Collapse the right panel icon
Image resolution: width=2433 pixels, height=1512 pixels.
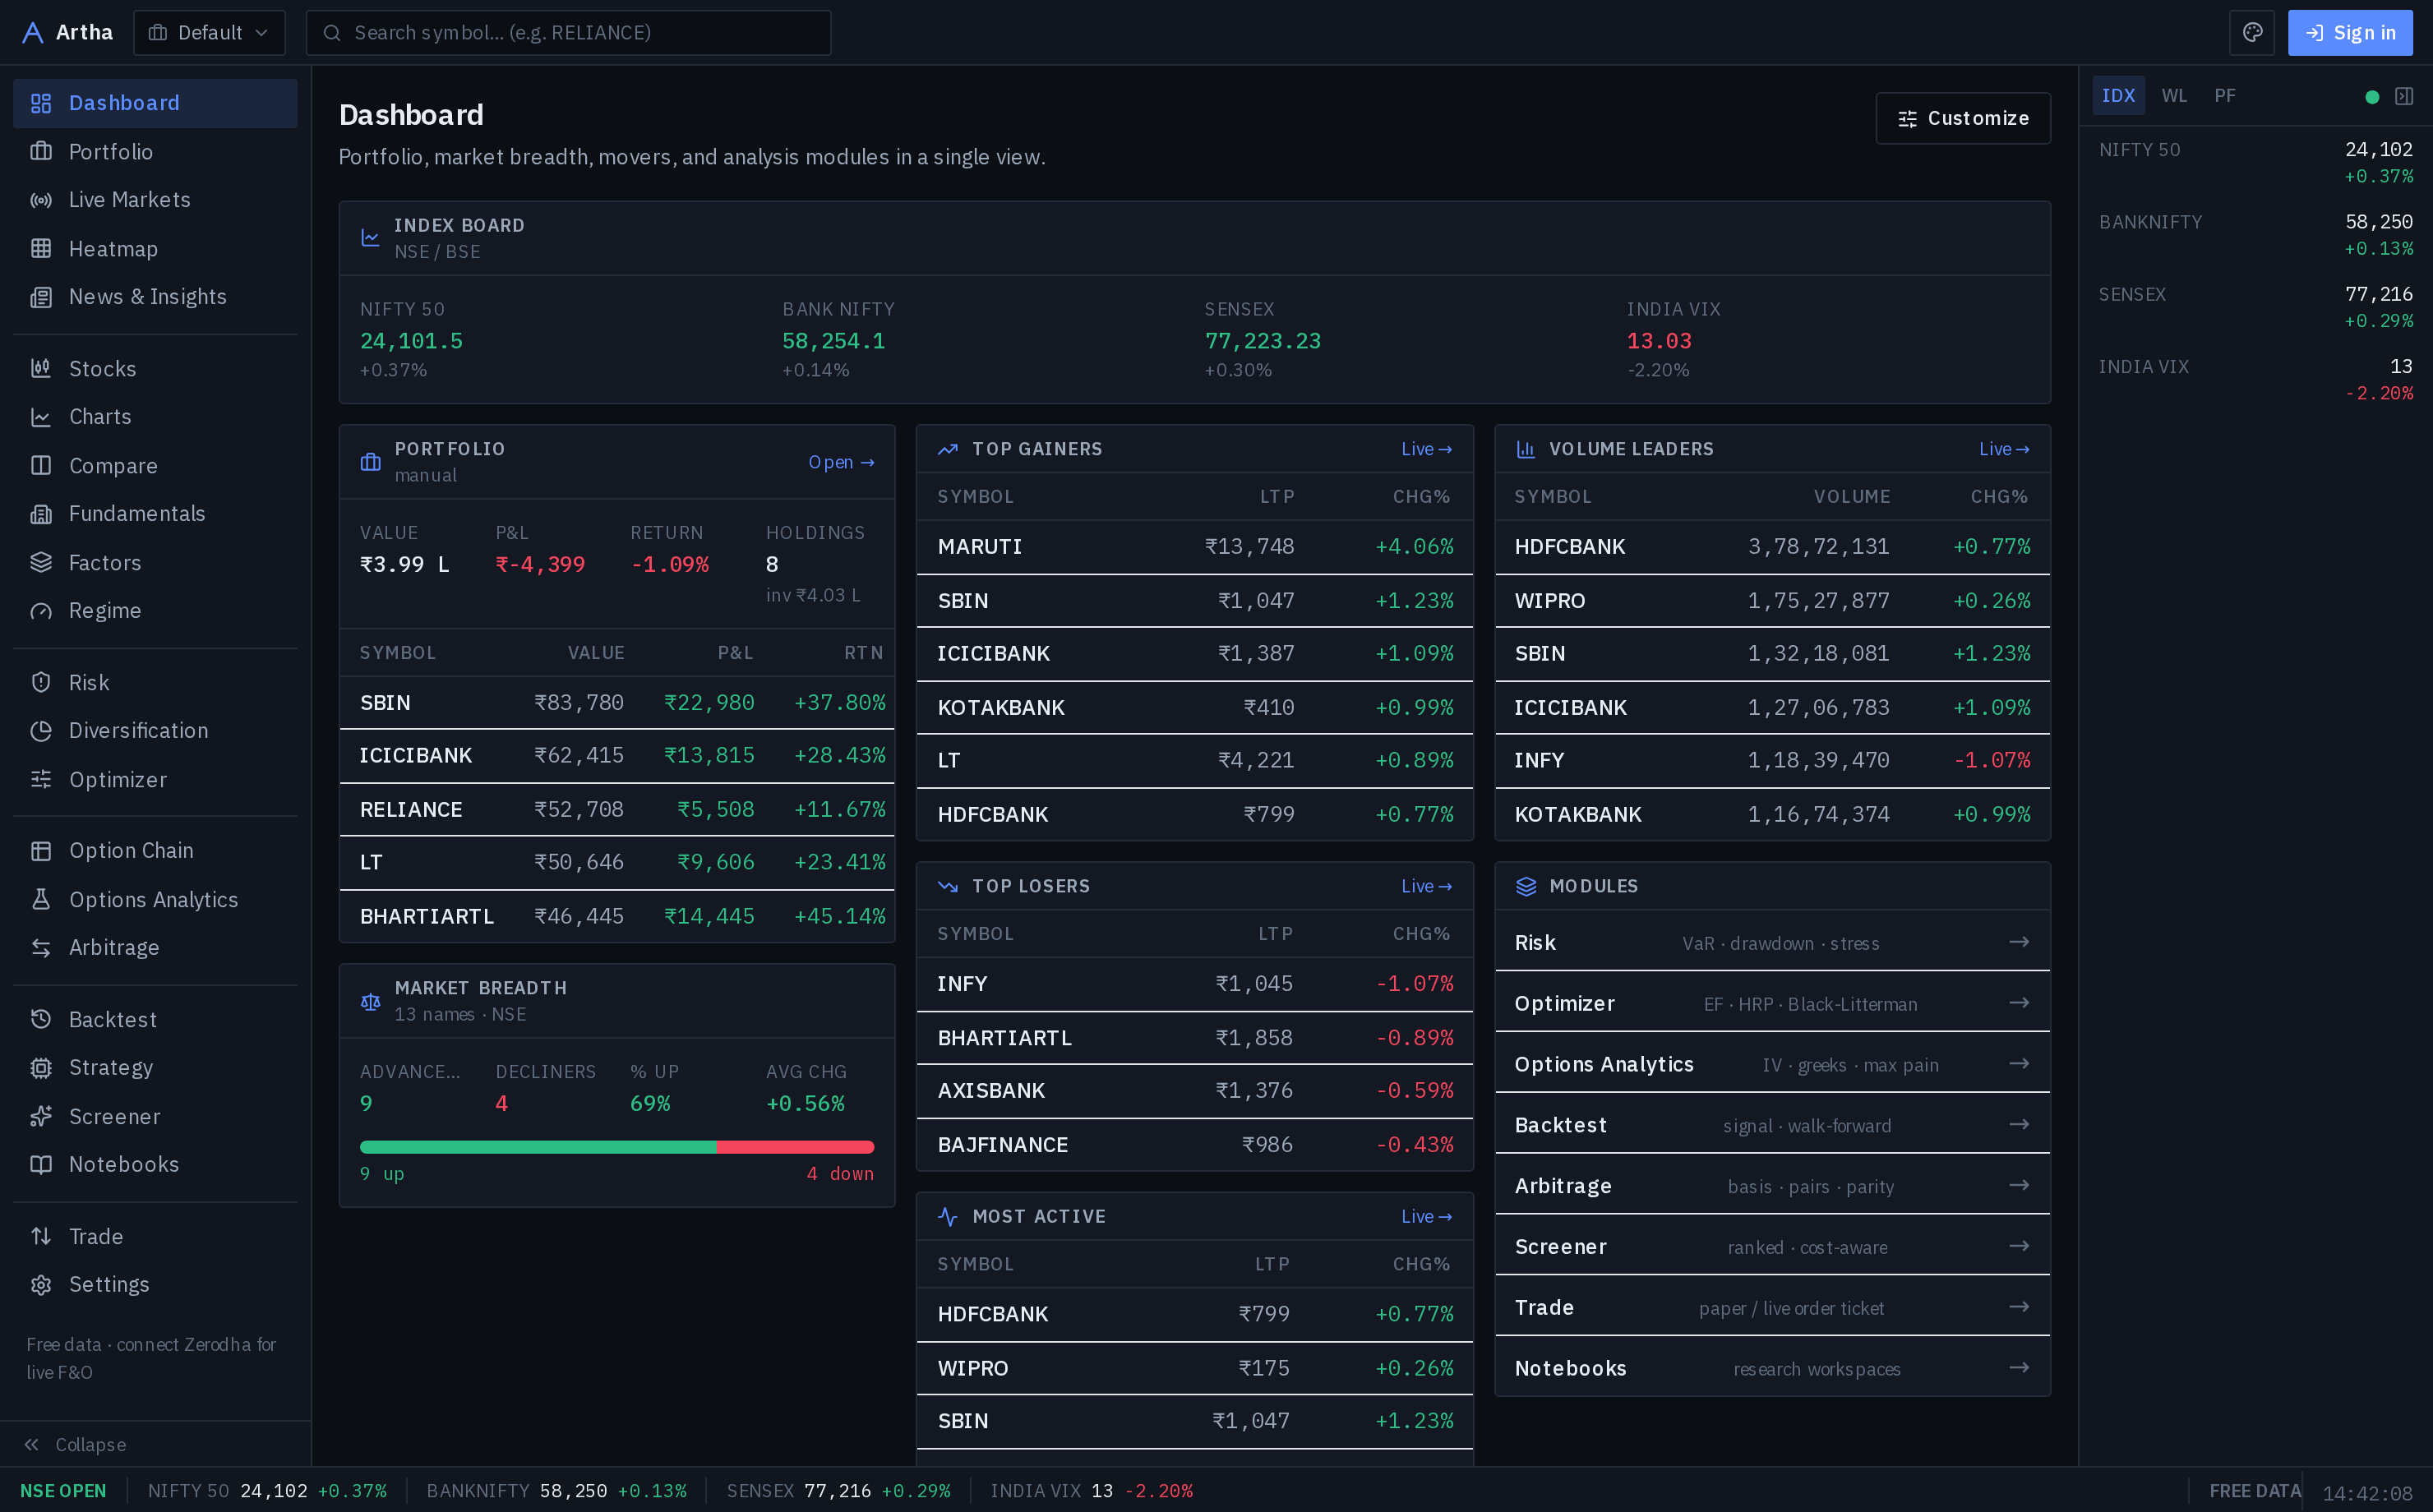point(2404,96)
